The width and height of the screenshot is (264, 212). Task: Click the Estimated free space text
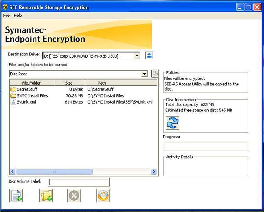tap(199, 110)
